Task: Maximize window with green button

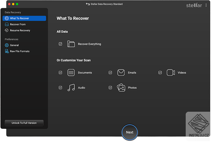Action: (17, 4)
